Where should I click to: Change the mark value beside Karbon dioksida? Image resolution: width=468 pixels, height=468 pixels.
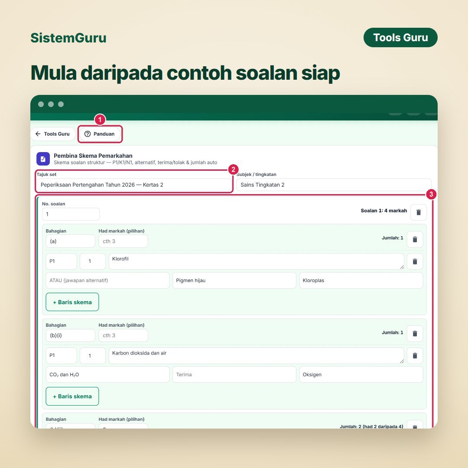click(93, 356)
